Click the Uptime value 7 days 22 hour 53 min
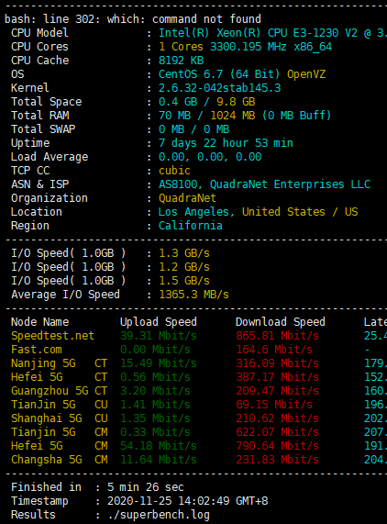Viewport: 387px width, 524px height. point(226,142)
